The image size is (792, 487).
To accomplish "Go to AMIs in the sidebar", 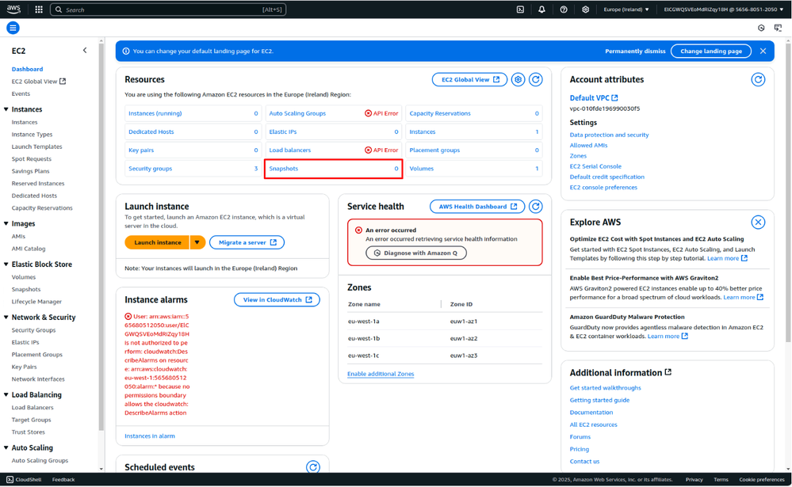I will tap(18, 236).
